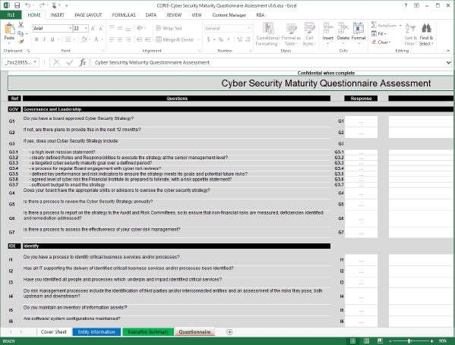Click the Align Left icon

coord(112,39)
